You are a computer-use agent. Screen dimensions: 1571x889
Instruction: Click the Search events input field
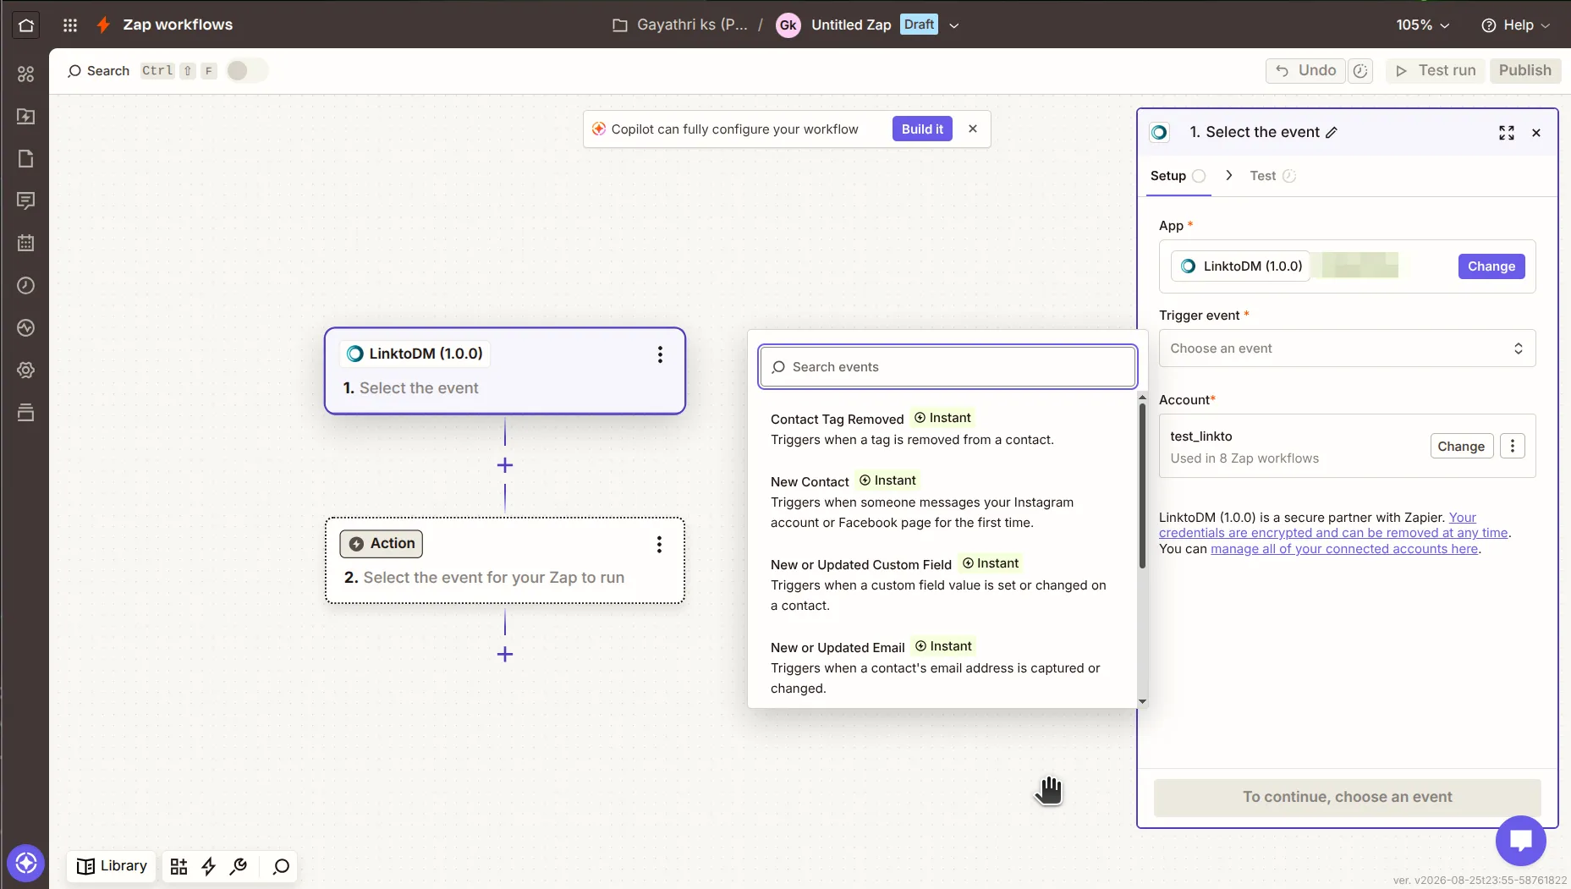click(948, 367)
